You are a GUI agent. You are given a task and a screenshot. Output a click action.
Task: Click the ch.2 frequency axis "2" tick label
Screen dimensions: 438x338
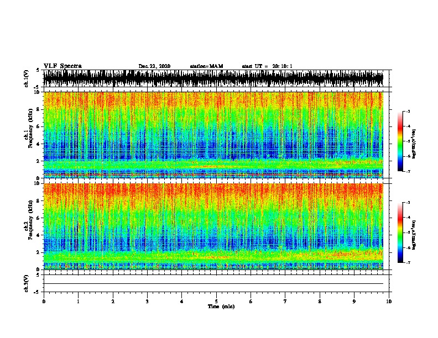[x=38, y=252]
